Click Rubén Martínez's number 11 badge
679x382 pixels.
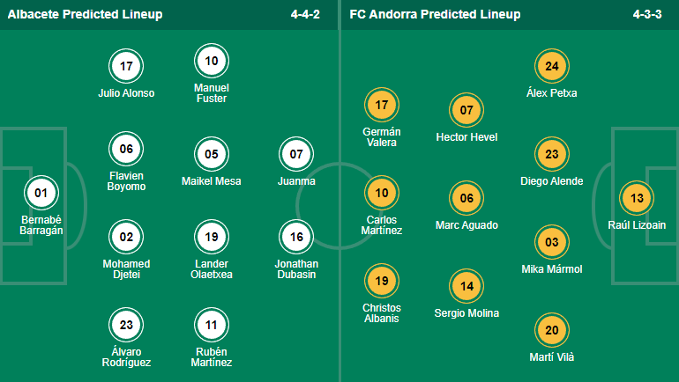pyautogui.click(x=212, y=325)
